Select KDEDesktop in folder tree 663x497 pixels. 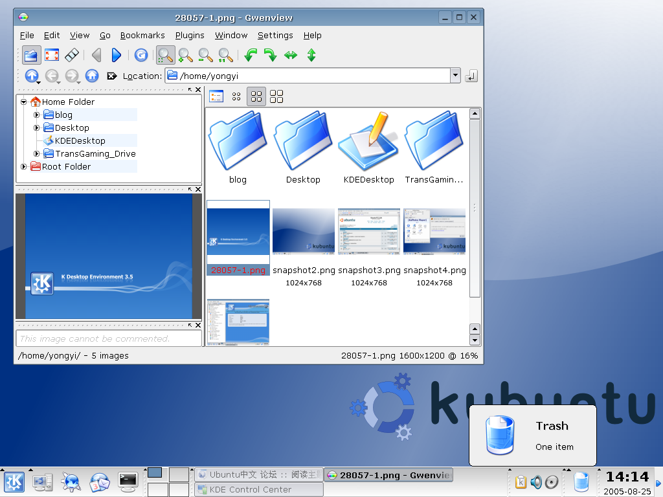click(x=80, y=140)
